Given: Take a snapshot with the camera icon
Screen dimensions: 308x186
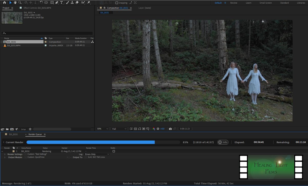Looking at the screenshot, I should pyautogui.click(x=170, y=129).
